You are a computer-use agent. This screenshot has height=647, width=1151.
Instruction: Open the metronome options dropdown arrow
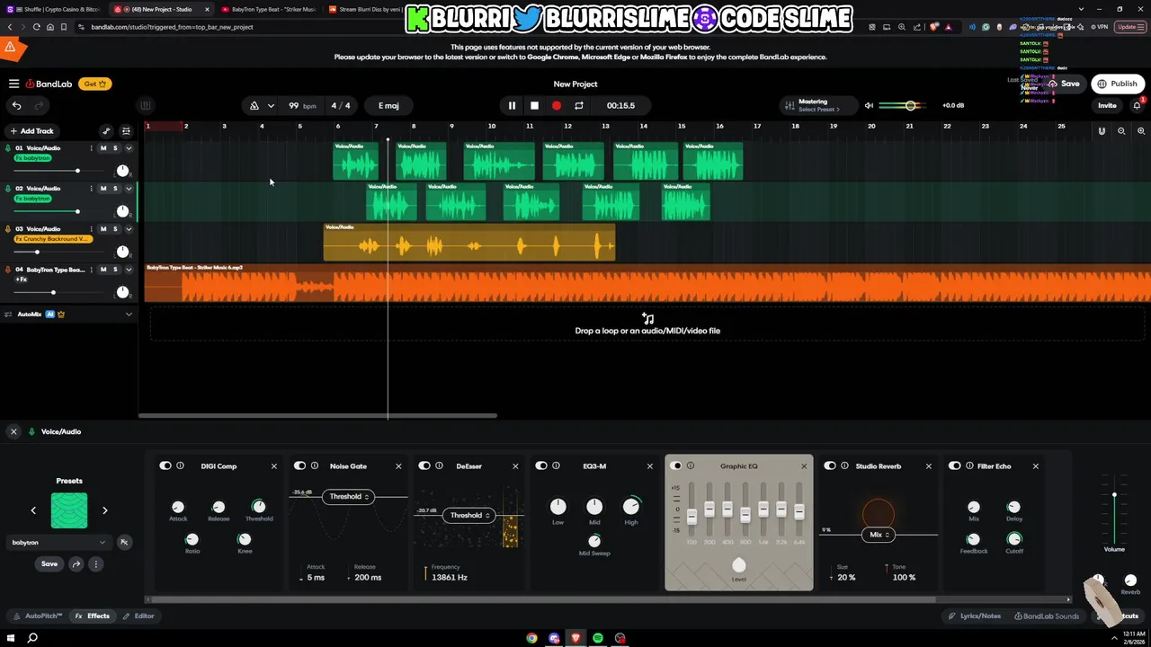(x=271, y=106)
